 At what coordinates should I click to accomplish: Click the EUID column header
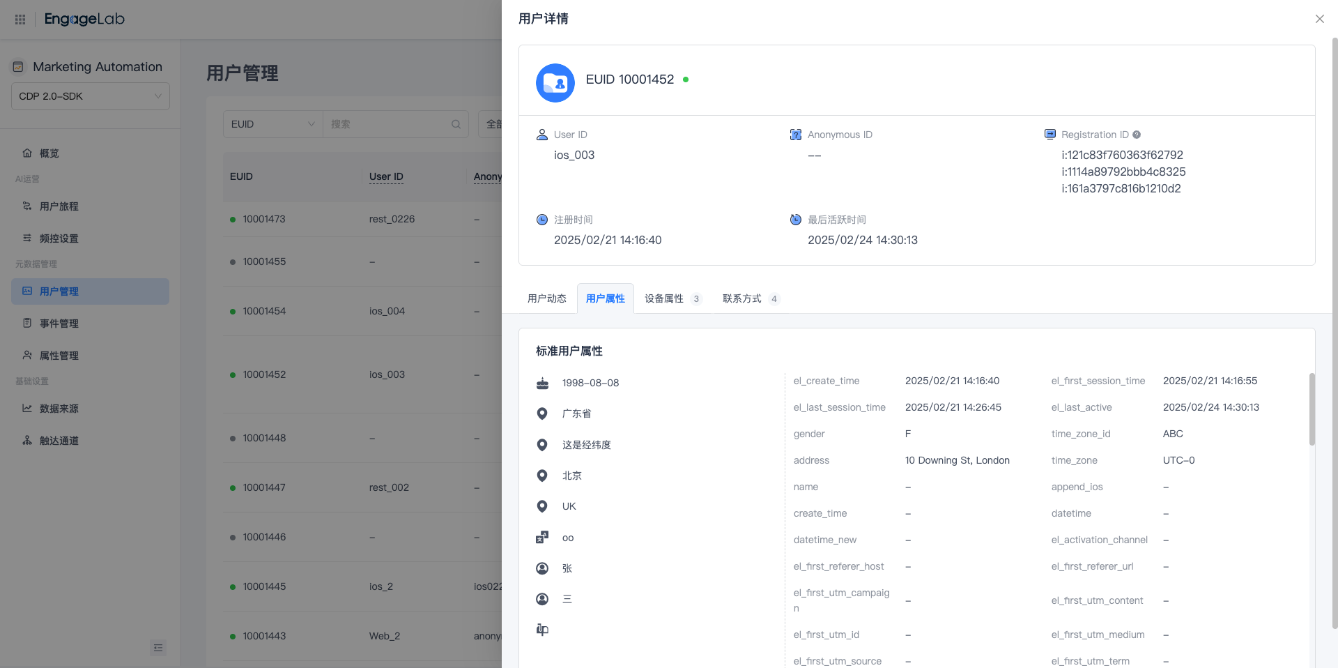241,176
